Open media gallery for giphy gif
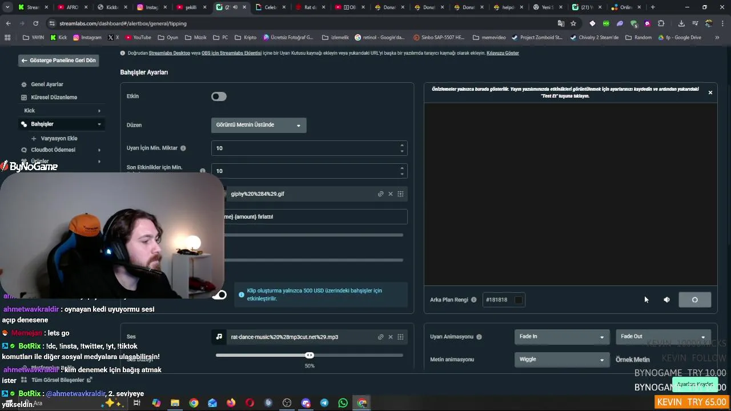 pos(400,194)
